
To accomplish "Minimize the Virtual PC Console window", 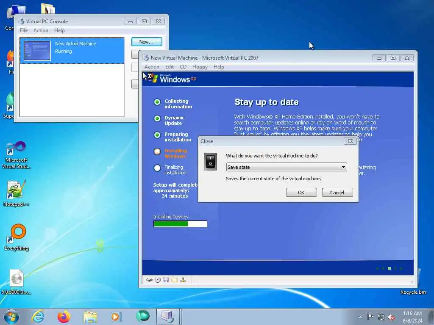I will coord(130,22).
